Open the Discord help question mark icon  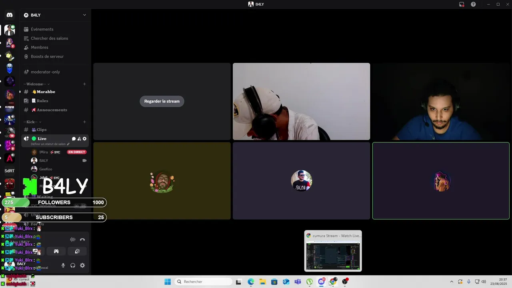pyautogui.click(x=474, y=4)
